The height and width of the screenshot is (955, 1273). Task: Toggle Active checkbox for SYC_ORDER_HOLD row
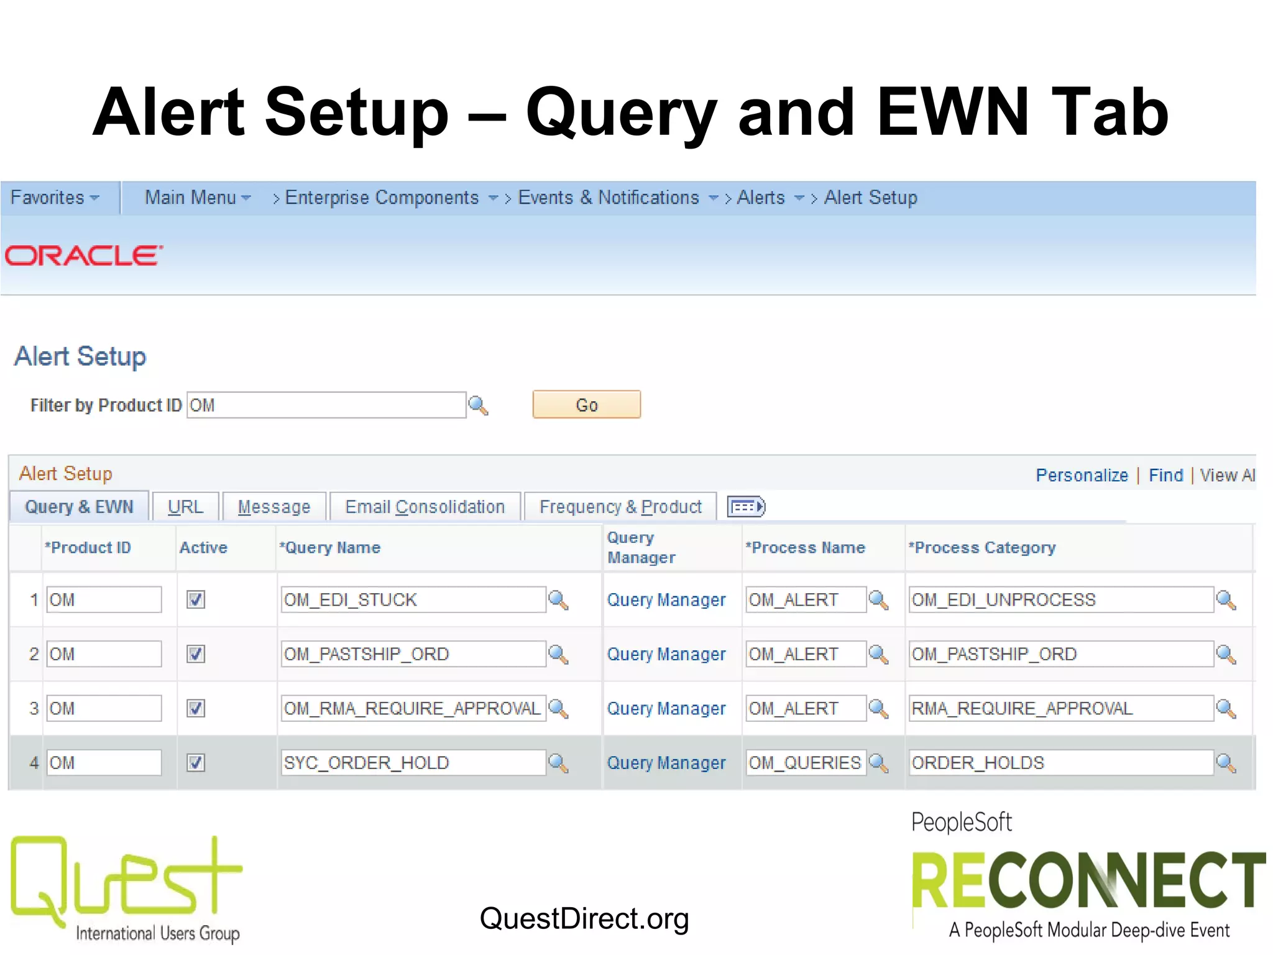[x=196, y=763]
